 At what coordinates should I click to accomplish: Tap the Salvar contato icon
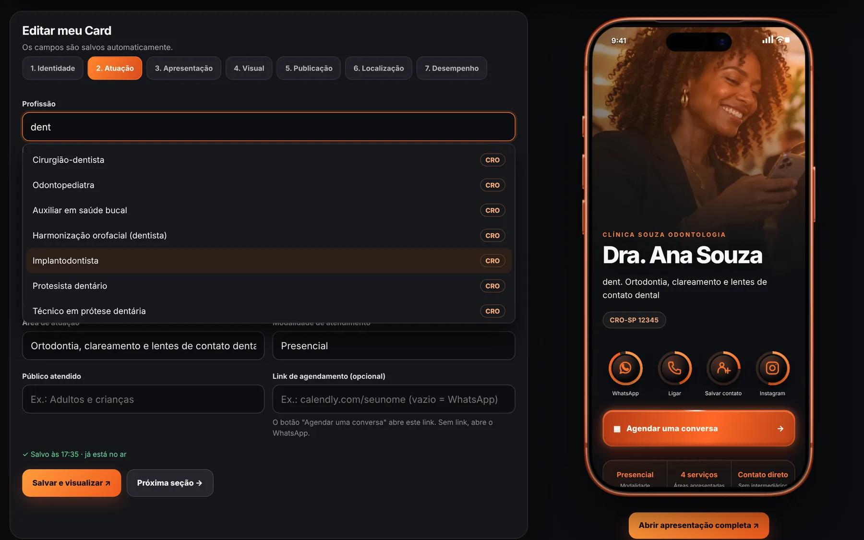coord(723,368)
